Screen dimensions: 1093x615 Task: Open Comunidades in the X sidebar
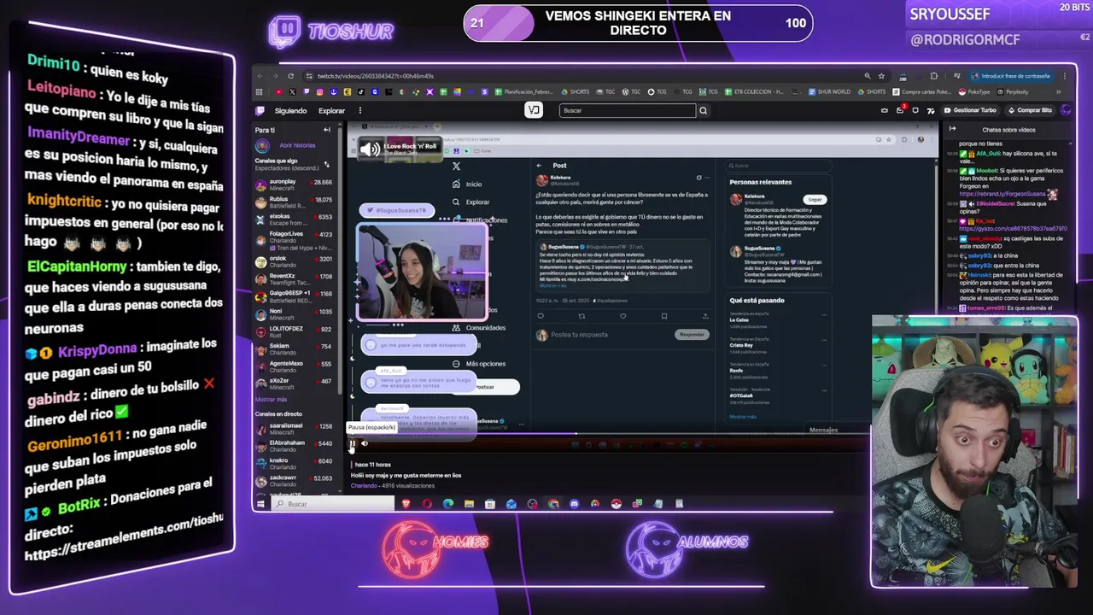tap(480, 328)
